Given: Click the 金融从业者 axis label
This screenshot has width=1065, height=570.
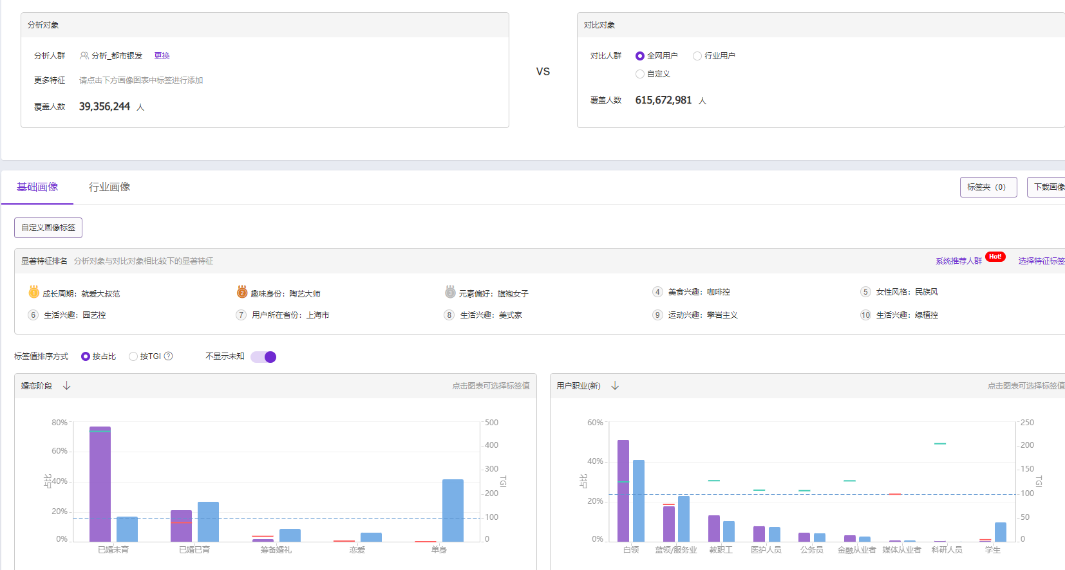Looking at the screenshot, I should (857, 550).
